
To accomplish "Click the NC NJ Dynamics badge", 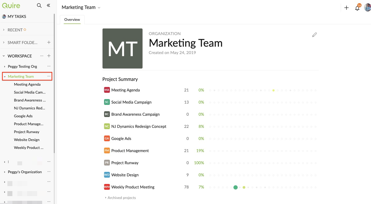I will (x=107, y=126).
